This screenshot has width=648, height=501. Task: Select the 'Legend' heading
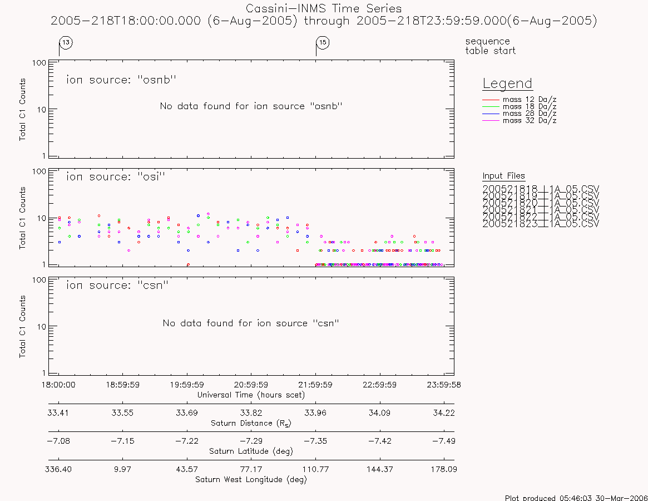pyautogui.click(x=507, y=83)
